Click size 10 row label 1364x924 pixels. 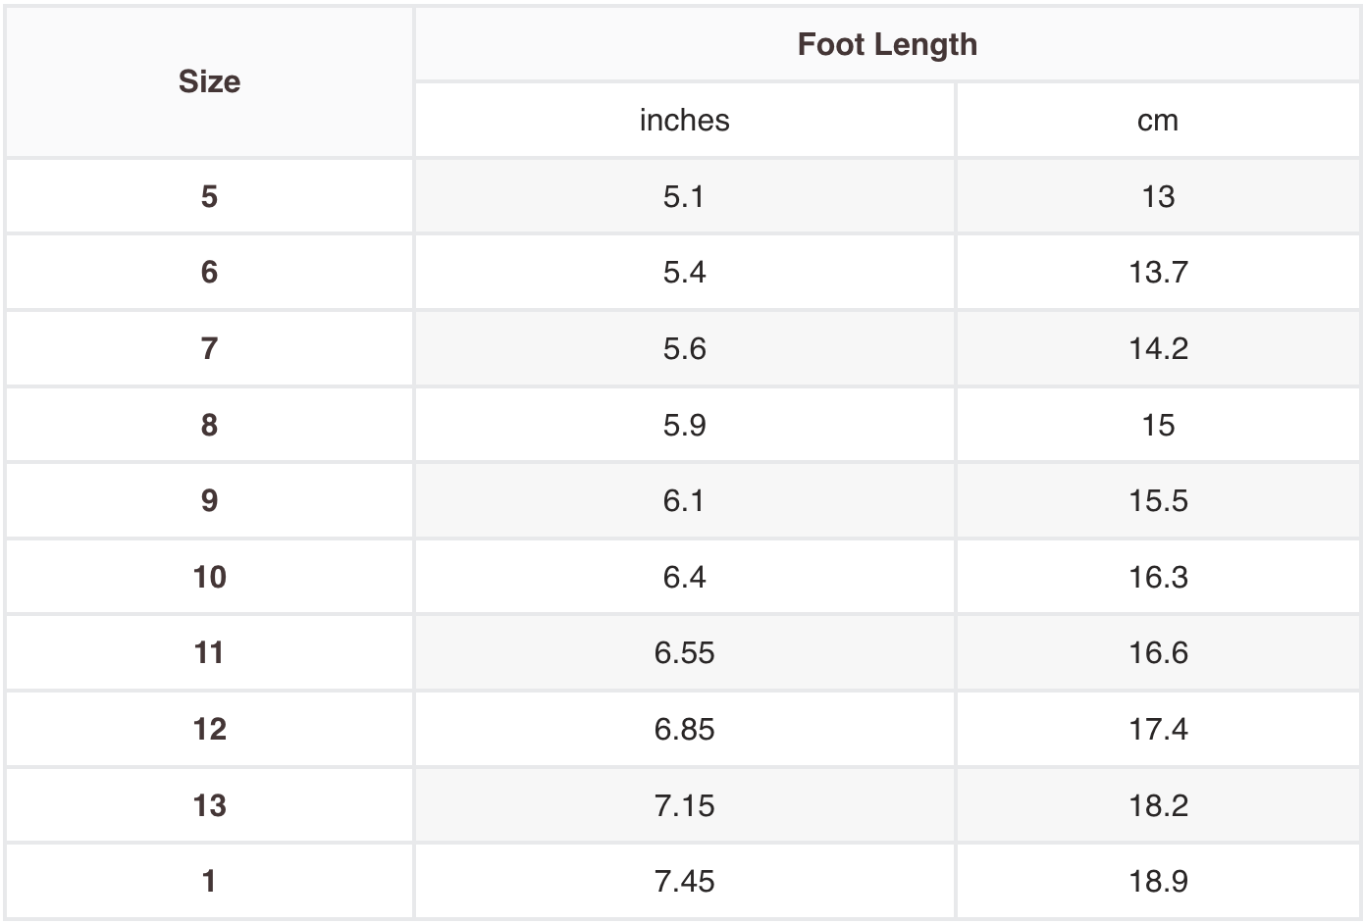coord(209,577)
